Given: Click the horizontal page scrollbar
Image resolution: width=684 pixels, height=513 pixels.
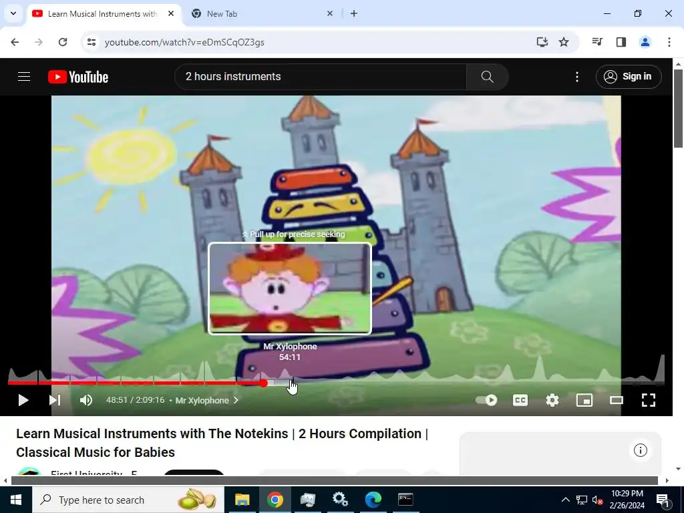Looking at the screenshot, I should pos(335,481).
